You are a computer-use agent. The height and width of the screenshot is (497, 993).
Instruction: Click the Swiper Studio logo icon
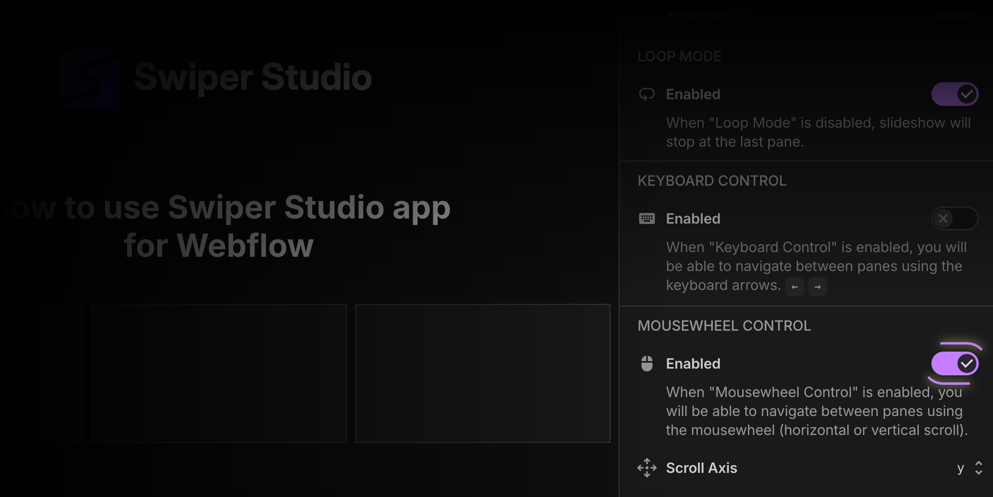coord(89,78)
